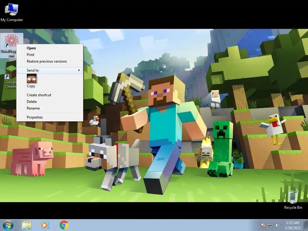The image size is (308, 231).
Task: Click the Herobrine face icon in menu
Action: tap(32, 79)
